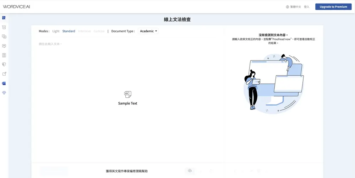Click the Sample Text document icon
Image resolution: width=355 pixels, height=178 pixels.
(x=128, y=94)
